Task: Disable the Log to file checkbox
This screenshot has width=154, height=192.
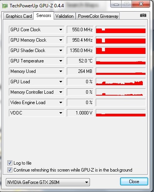Action: click(10, 163)
